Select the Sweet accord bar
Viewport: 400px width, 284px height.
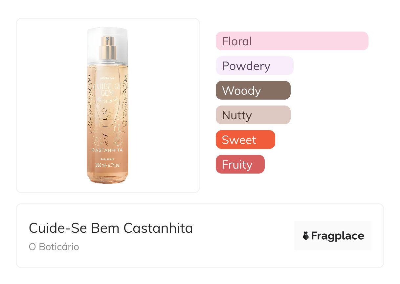click(245, 140)
